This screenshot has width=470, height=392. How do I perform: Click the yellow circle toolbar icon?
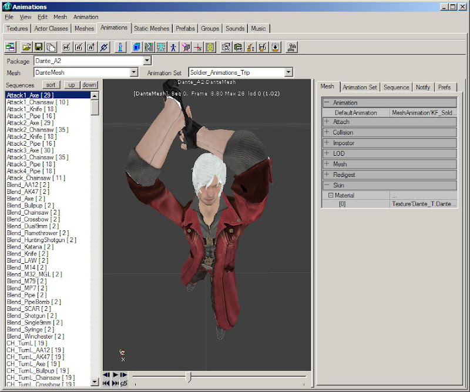210,47
